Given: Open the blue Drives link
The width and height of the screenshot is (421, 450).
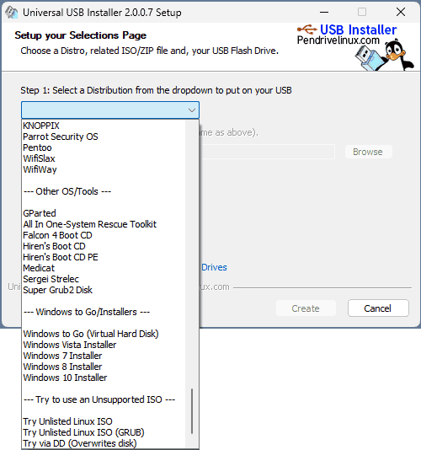Looking at the screenshot, I should (x=214, y=267).
